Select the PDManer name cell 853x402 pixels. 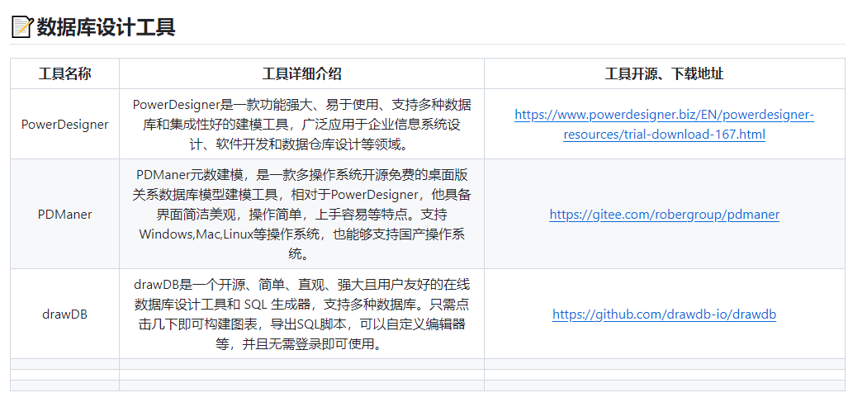(x=64, y=215)
